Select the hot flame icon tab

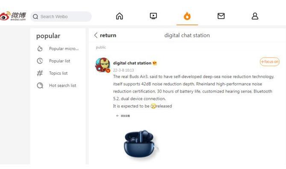[187, 16]
